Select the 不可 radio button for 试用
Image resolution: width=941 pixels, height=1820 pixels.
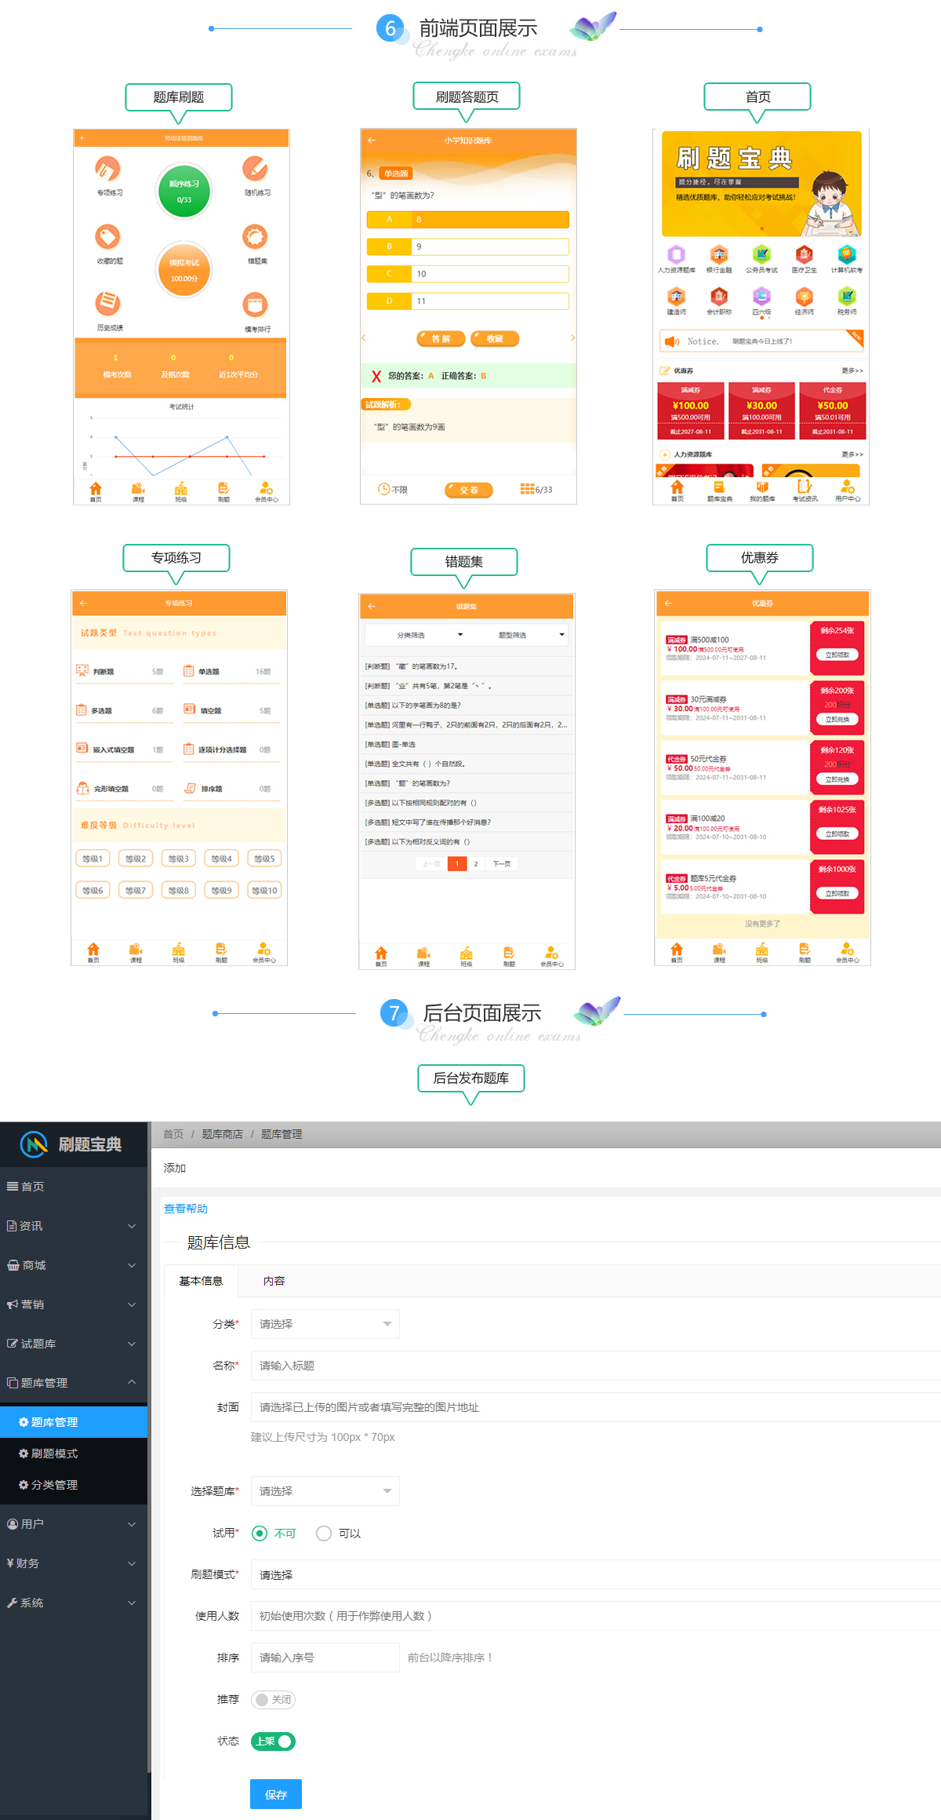(x=260, y=1533)
